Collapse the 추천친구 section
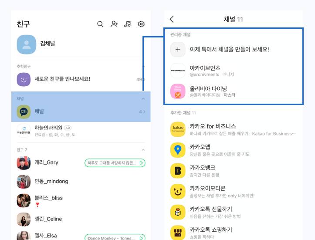 pos(144,66)
